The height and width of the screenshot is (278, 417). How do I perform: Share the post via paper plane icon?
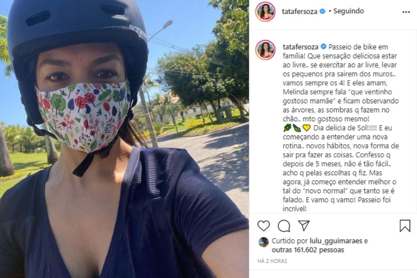coord(304,226)
